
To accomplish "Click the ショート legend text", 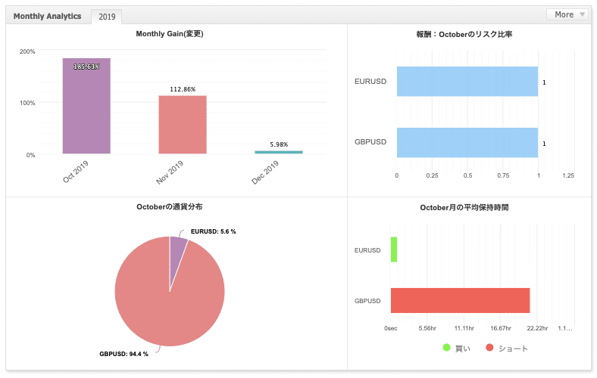I will [x=513, y=349].
